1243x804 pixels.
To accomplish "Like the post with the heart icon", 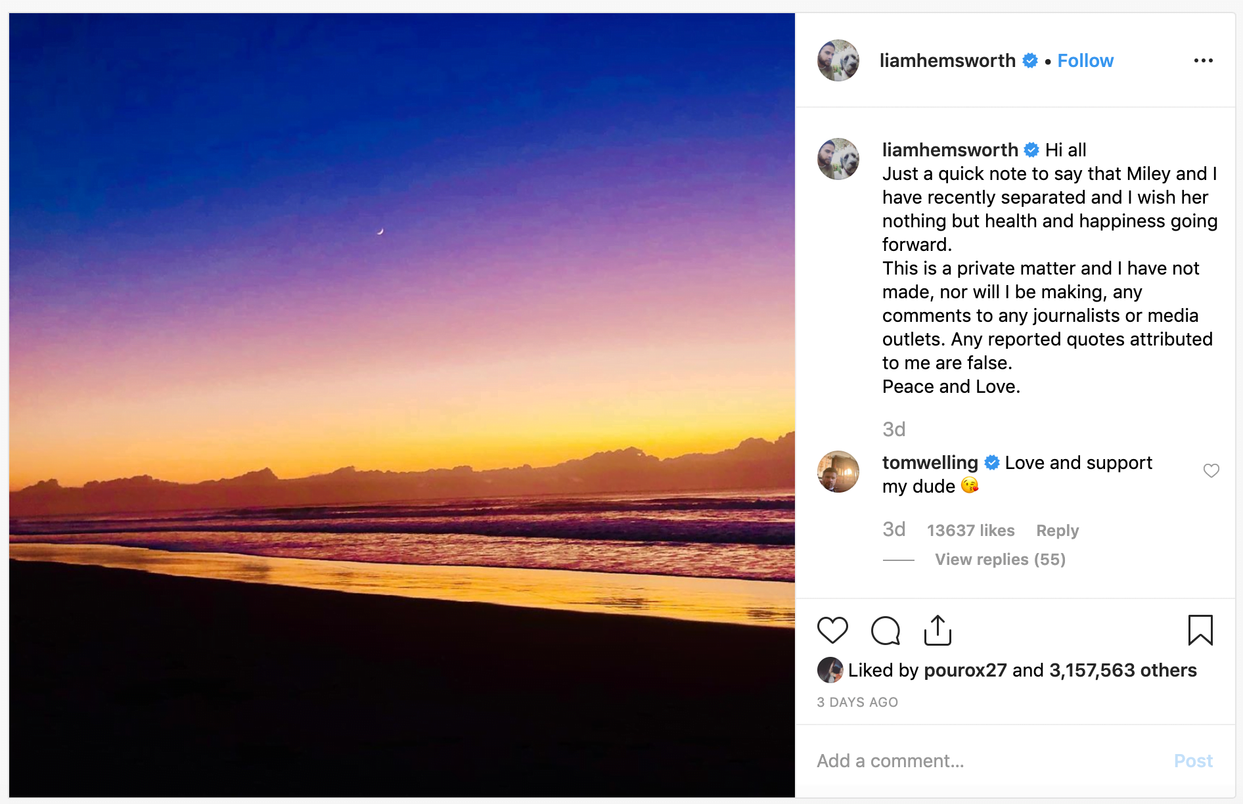I will (x=832, y=631).
